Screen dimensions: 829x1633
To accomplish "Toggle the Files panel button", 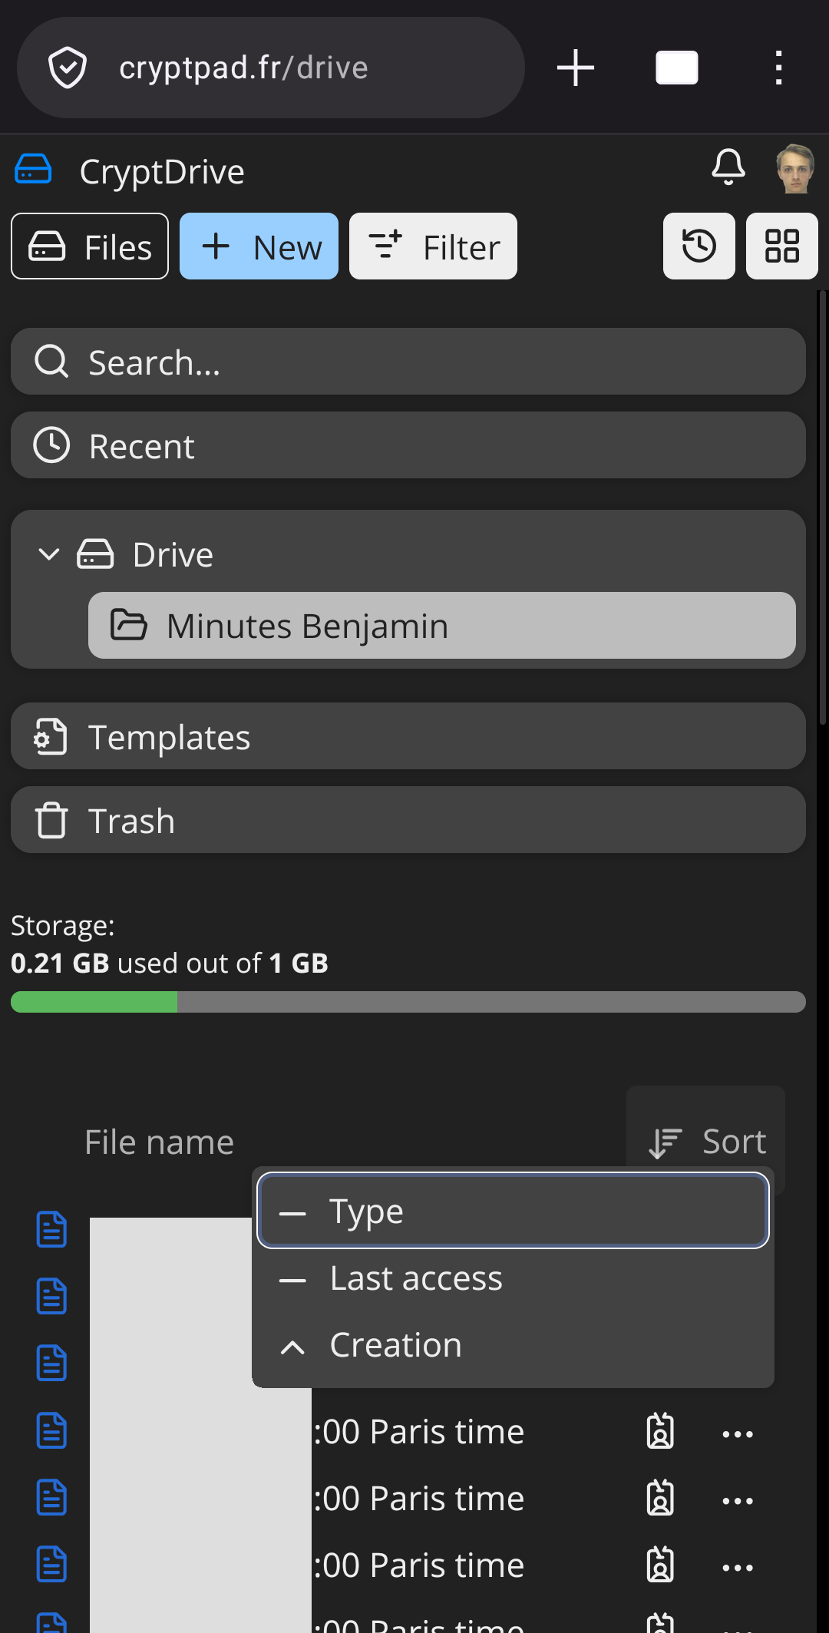I will (90, 246).
